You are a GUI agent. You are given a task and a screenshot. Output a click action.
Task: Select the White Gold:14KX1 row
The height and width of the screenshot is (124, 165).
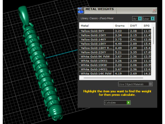click(115, 69)
